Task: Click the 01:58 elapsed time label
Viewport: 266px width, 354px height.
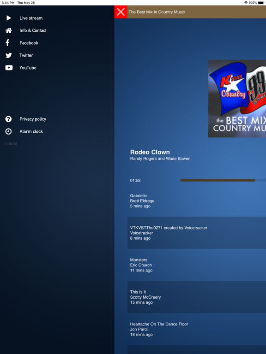Action: tap(135, 180)
